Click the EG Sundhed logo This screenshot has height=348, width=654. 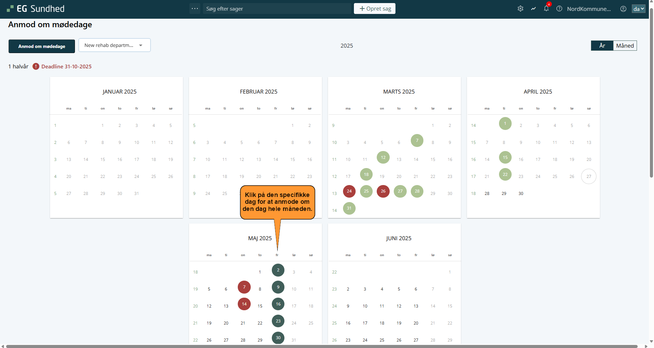coord(35,9)
